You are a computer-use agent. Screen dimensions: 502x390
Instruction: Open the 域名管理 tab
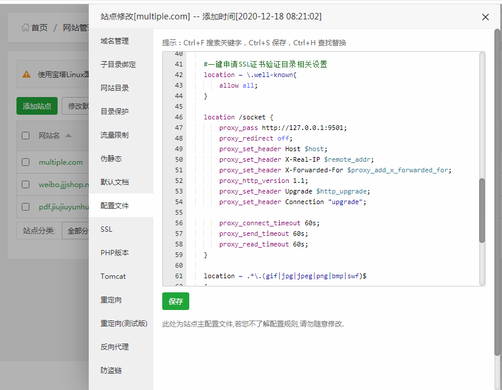coord(121,41)
